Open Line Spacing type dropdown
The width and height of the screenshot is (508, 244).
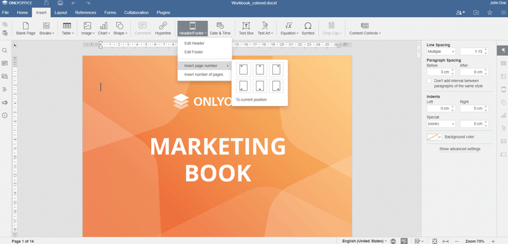(x=441, y=51)
